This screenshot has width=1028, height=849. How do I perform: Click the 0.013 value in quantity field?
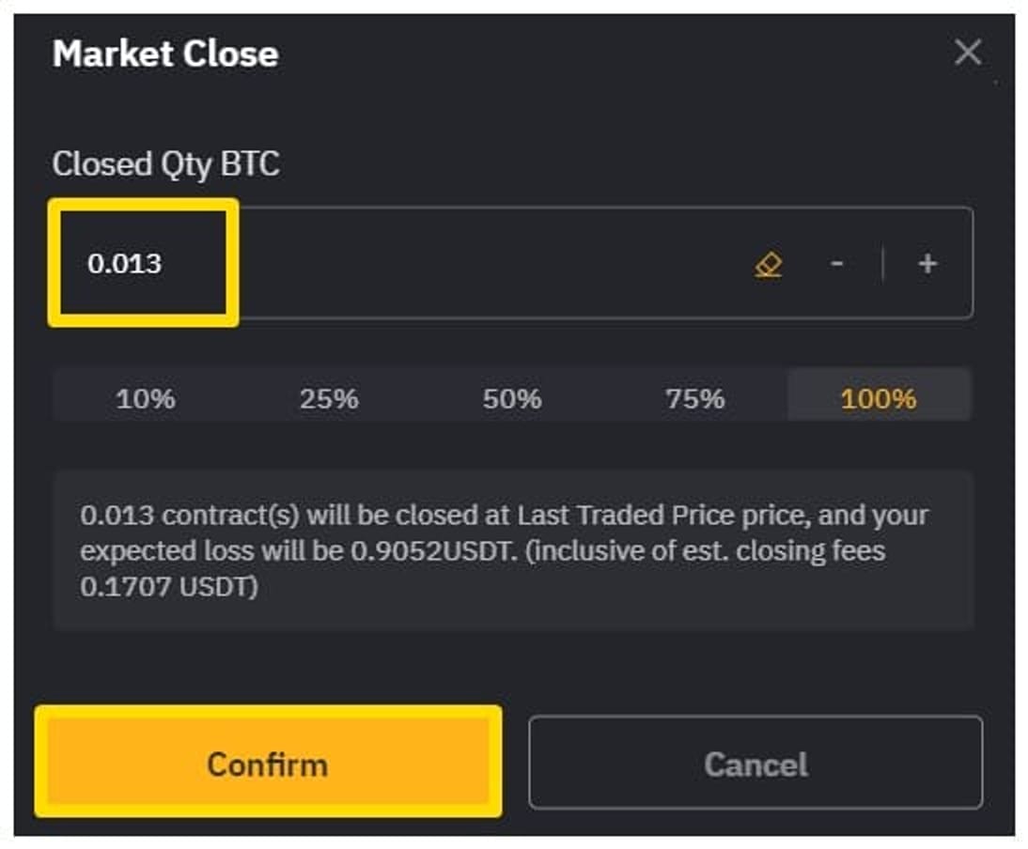pyautogui.click(x=125, y=263)
